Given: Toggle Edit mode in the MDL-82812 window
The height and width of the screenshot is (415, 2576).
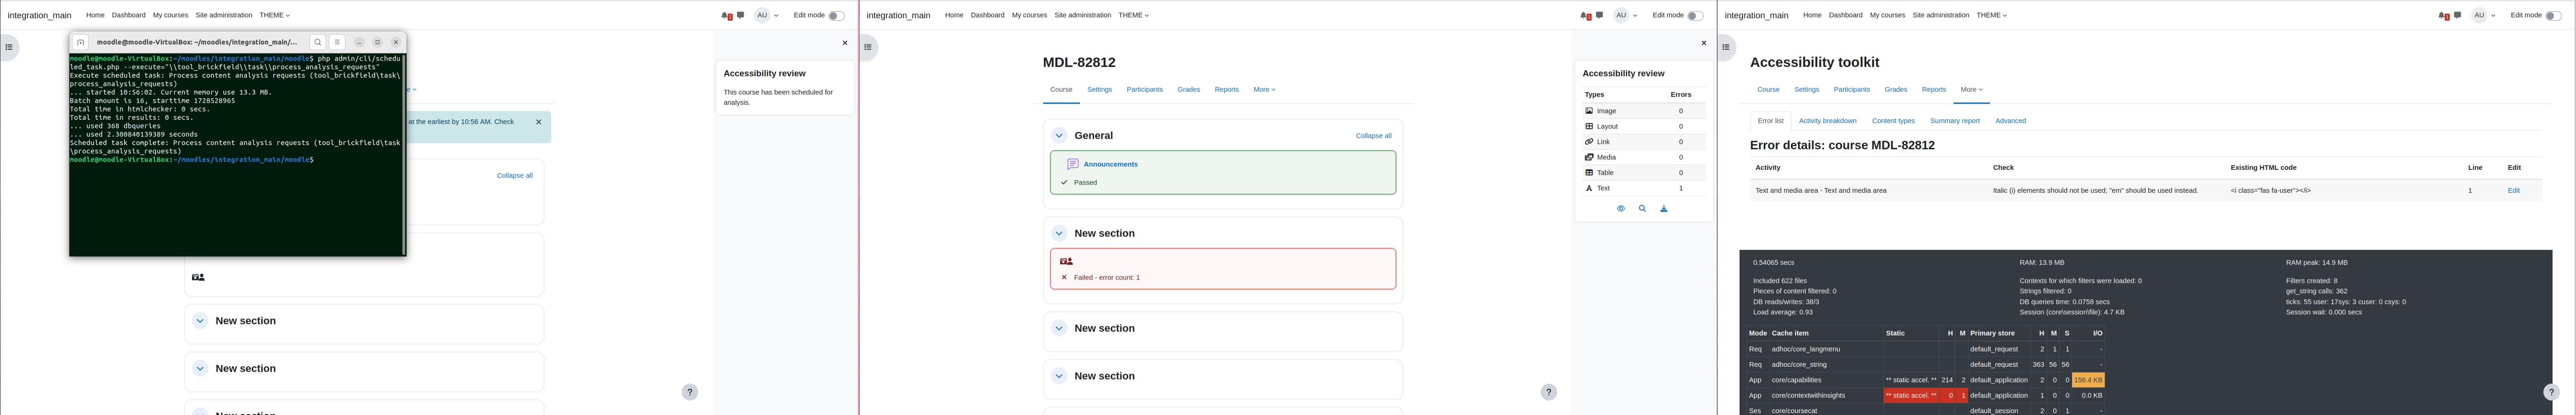Looking at the screenshot, I should pyautogui.click(x=1695, y=15).
